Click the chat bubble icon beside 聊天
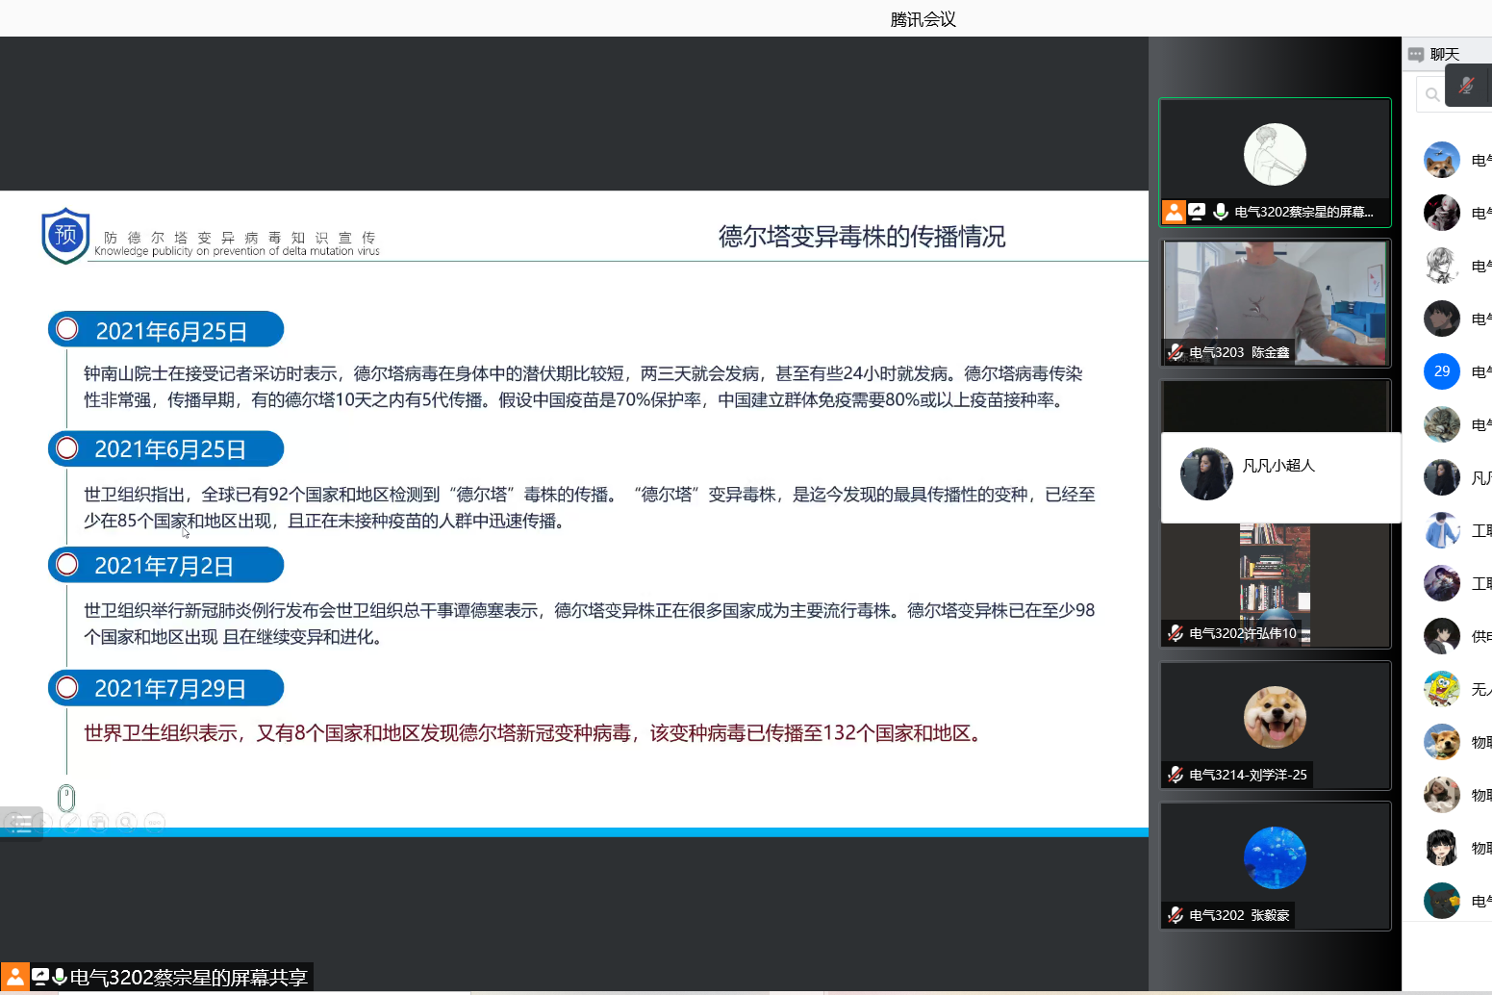Viewport: 1492px width, 995px height. pos(1416,55)
